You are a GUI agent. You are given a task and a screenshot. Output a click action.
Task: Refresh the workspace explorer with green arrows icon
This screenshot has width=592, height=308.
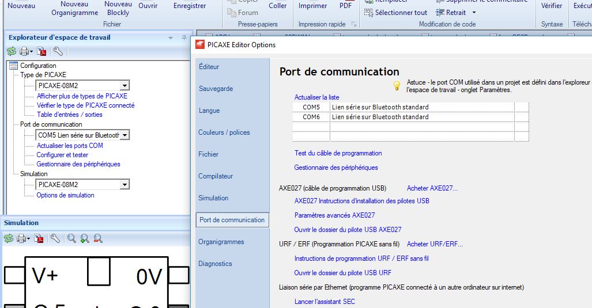(12, 51)
